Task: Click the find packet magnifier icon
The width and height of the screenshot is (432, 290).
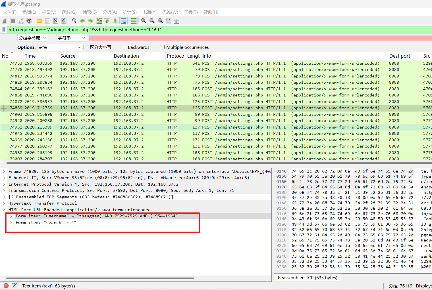Action: point(74,21)
